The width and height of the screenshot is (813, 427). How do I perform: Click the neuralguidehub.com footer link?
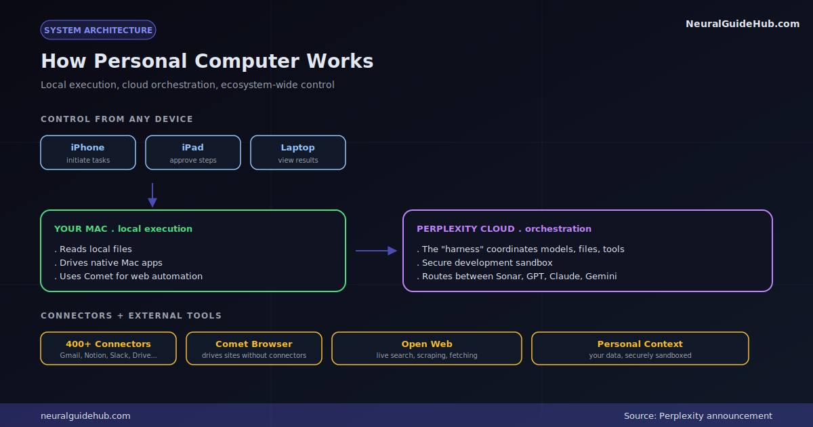85,416
